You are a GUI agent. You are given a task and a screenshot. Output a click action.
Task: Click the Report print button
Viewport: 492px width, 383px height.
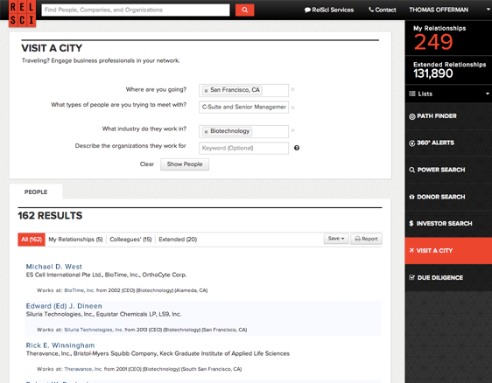[366, 239]
